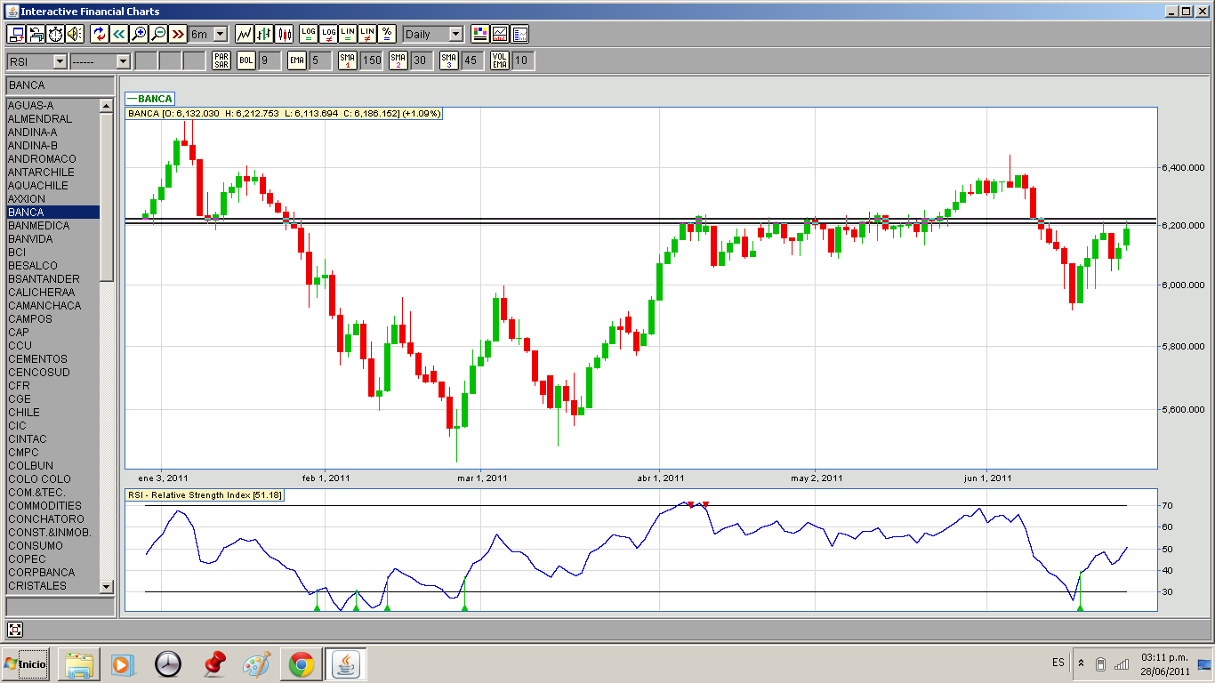
Task: Click the SMA 1 period field showing 150
Action: 371,60
